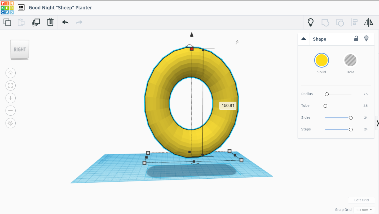Click the Ungroup shapes icon
Screen dimensions: 379x214
340,22
